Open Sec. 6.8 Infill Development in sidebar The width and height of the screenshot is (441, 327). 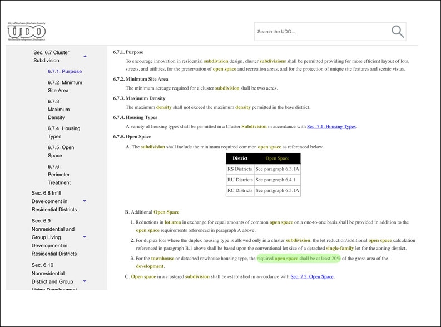click(54, 201)
